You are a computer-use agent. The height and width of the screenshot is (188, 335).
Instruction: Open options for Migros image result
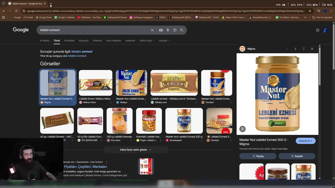74,102
